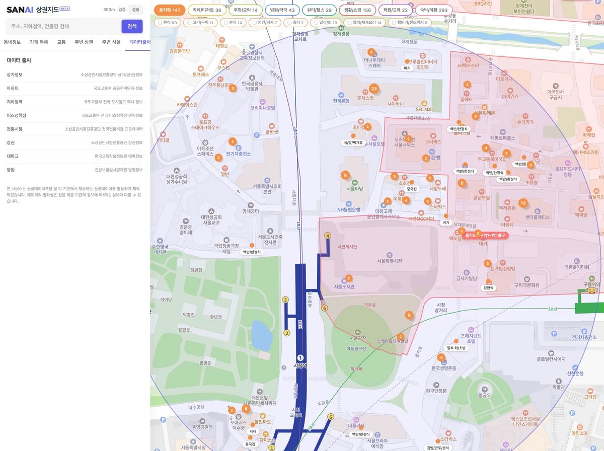Open the 설정 settings button
The width and height of the screenshot is (604, 451).
(135, 10)
